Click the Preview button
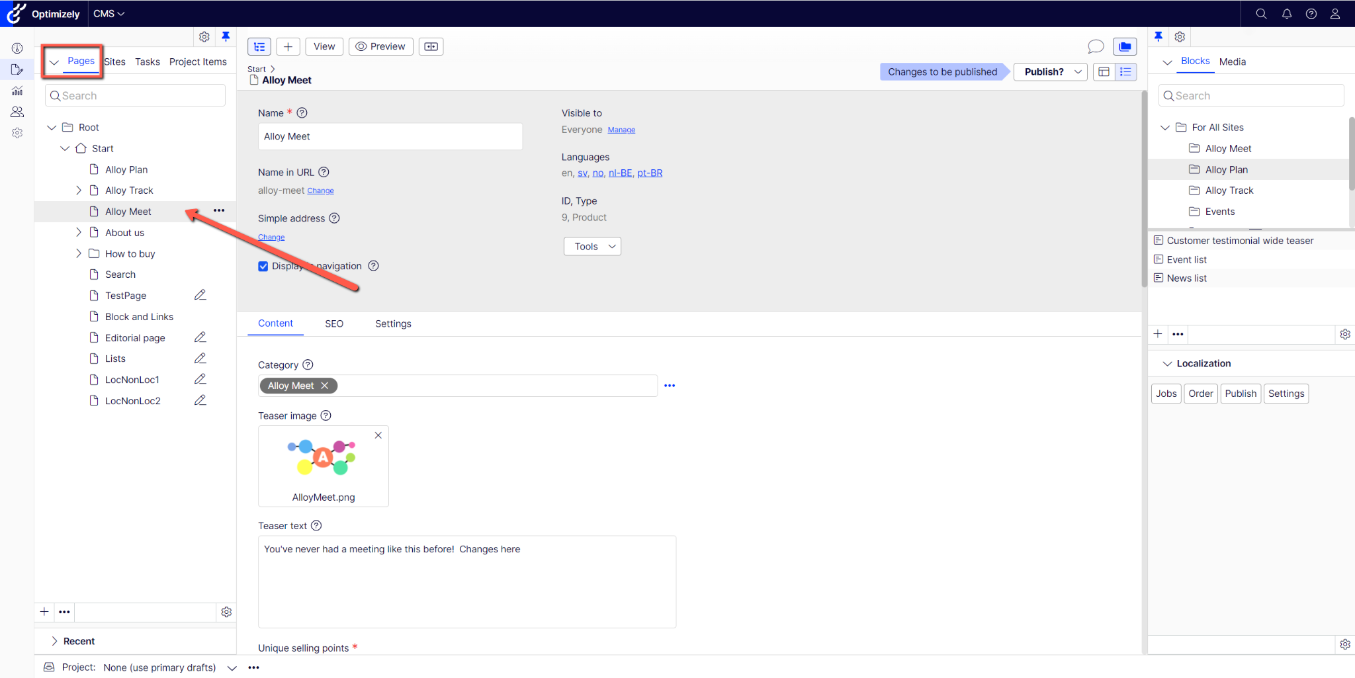 [x=381, y=46]
